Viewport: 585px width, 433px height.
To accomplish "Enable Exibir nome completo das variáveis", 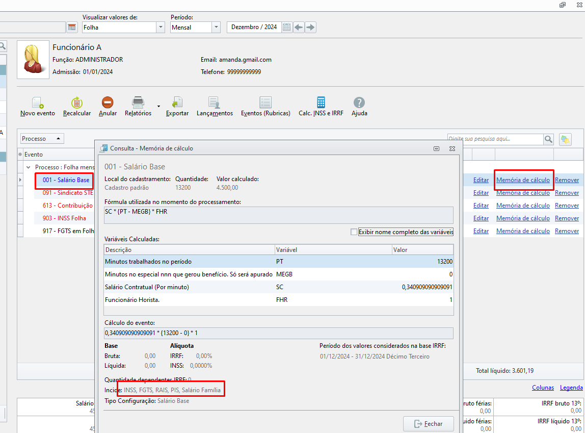I will point(354,232).
